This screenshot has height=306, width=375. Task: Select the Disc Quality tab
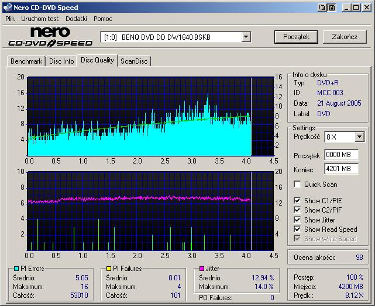pyautogui.click(x=97, y=60)
